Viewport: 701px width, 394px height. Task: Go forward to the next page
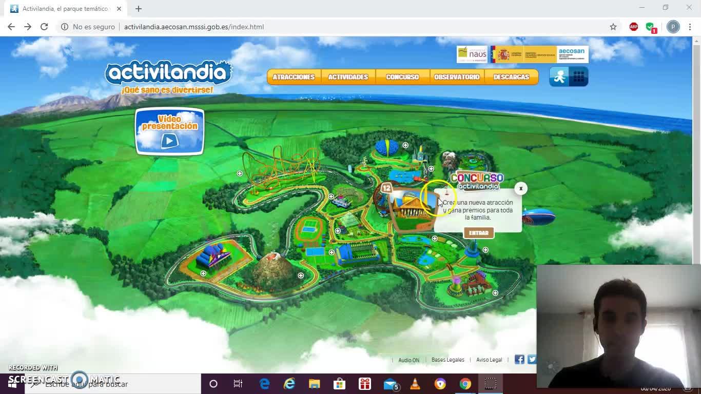click(28, 27)
